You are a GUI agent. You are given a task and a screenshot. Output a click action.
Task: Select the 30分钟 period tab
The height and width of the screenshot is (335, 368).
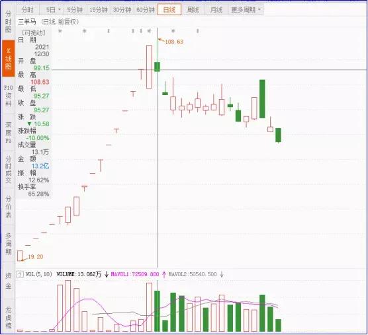[122, 10]
